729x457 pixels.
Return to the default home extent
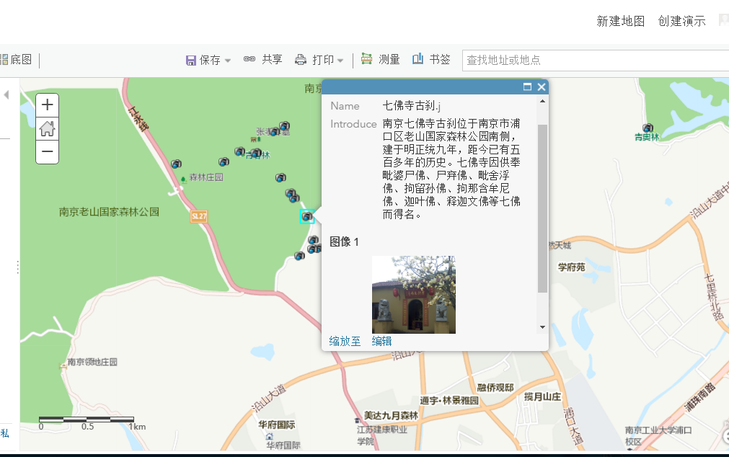(x=47, y=128)
